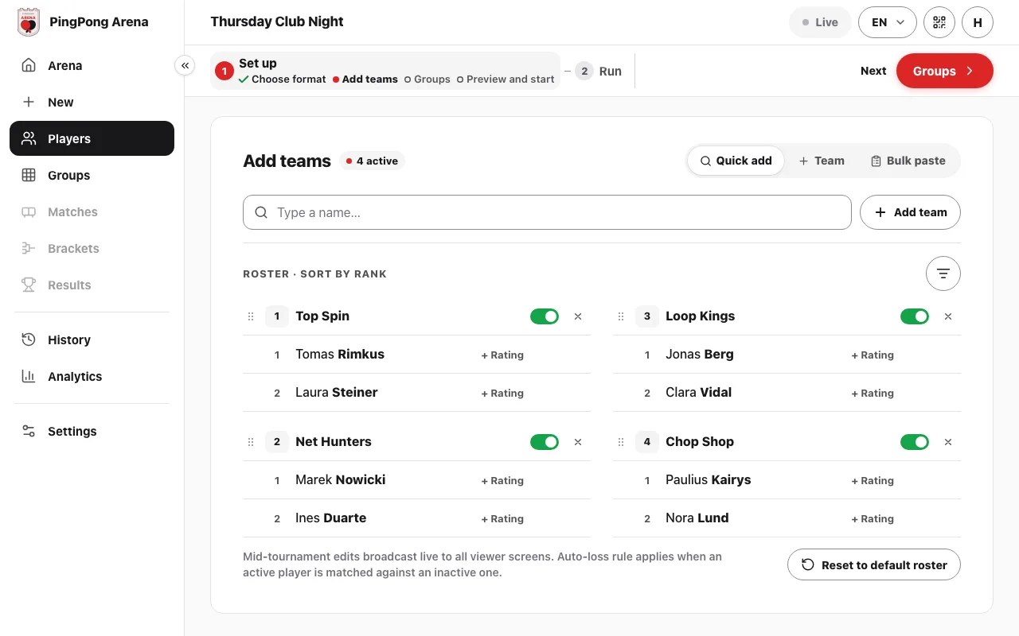Open the Analytics chart icon in the sidebar
Viewport: 1019px width, 636px height.
(29, 376)
